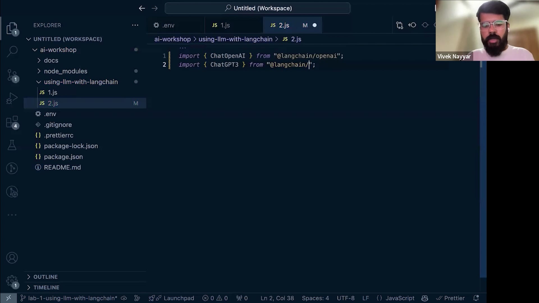Collapse the using-llm-with-langchain folder
The image size is (539, 303).
pos(81,82)
